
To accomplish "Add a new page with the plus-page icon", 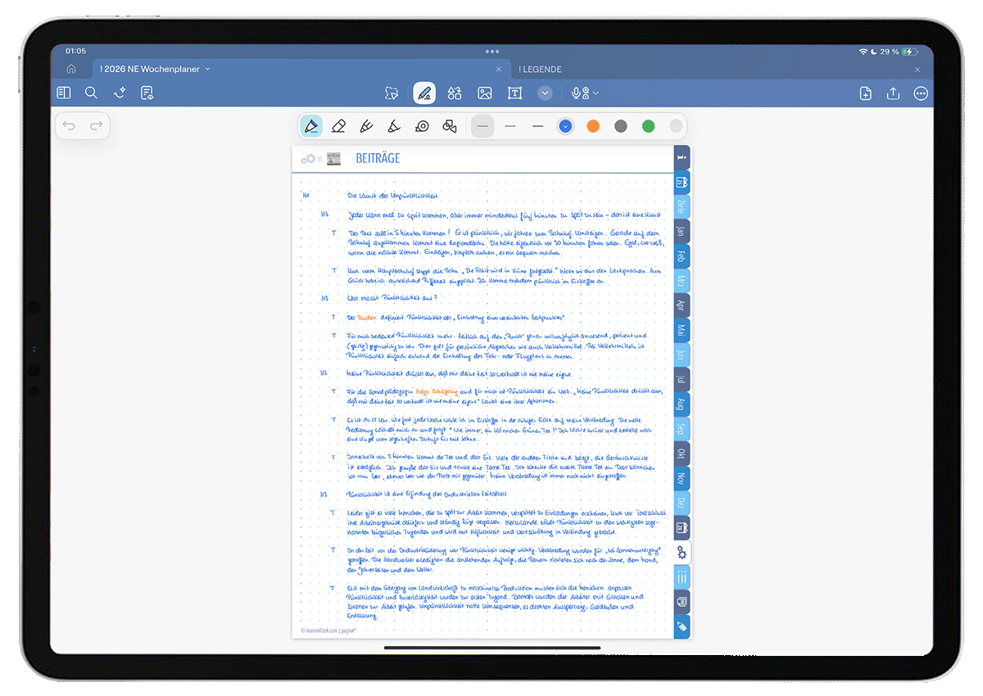I will (x=865, y=93).
